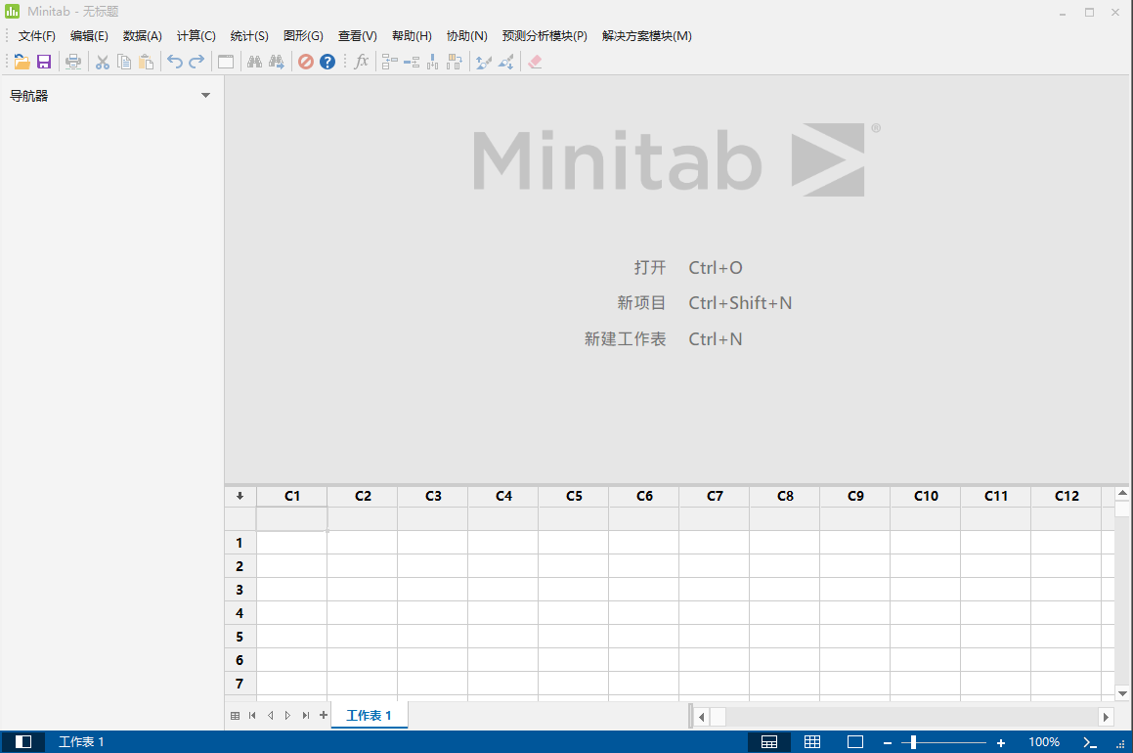Image resolution: width=1133 pixels, height=753 pixels.
Task: Click the Undo arrow icon
Action: 175,62
